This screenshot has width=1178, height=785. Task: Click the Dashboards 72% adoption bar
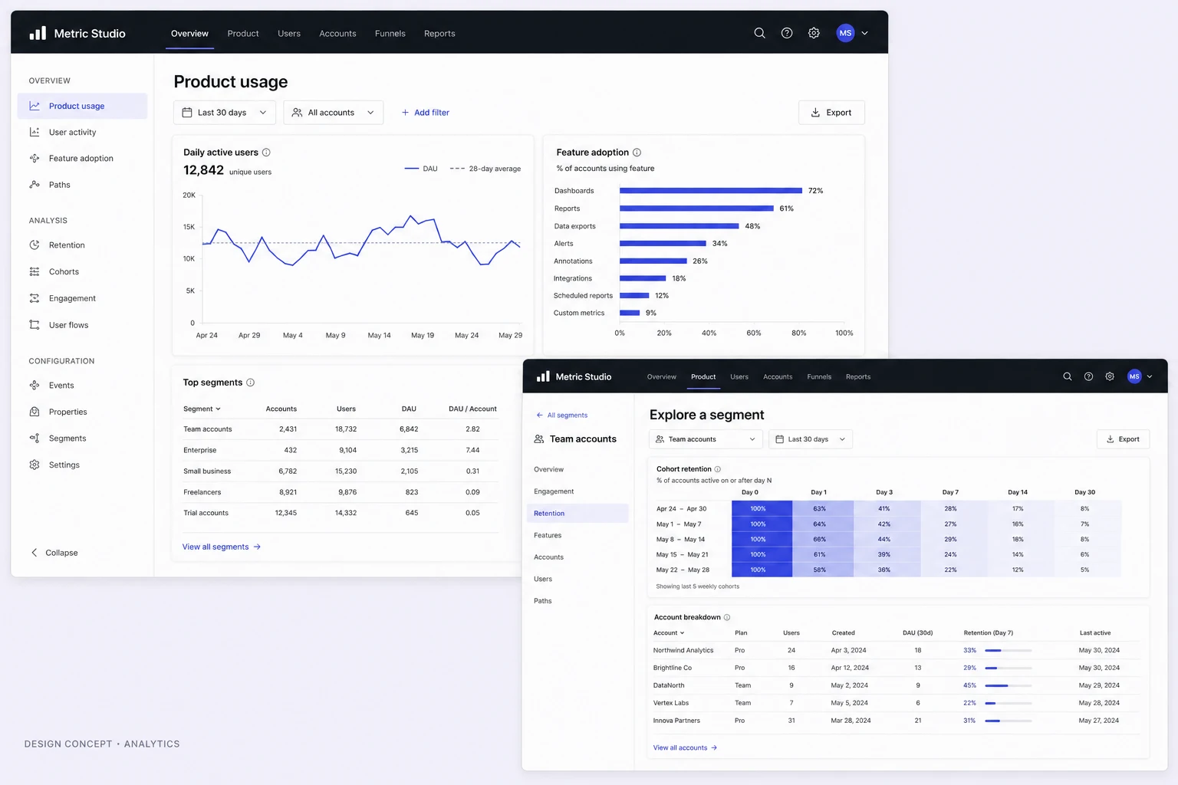(711, 190)
